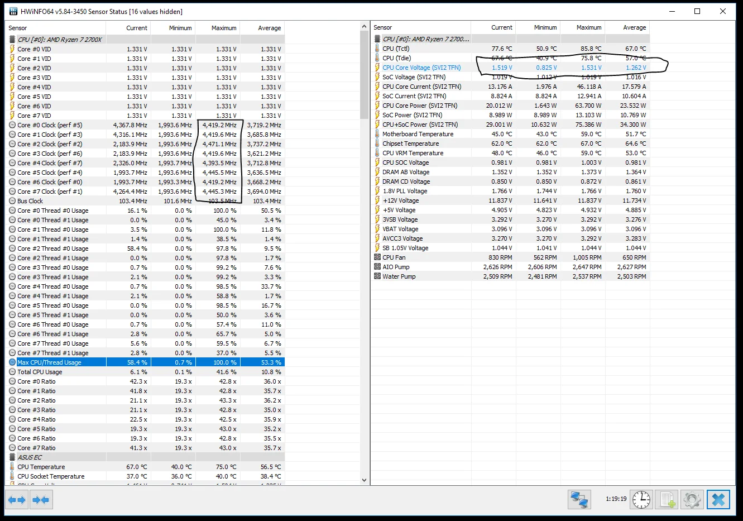Viewport: 743px width, 521px height.
Task: Select the Core #7 Ratio row
Action: pyautogui.click(x=145, y=448)
